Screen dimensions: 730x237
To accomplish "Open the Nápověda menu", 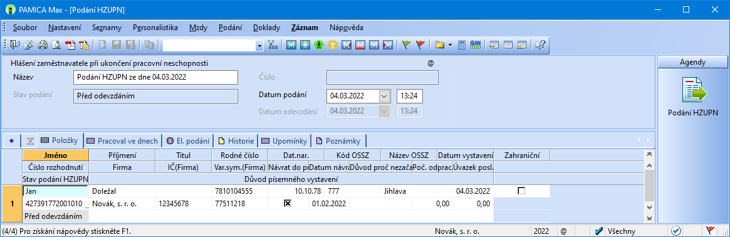I will (x=347, y=28).
